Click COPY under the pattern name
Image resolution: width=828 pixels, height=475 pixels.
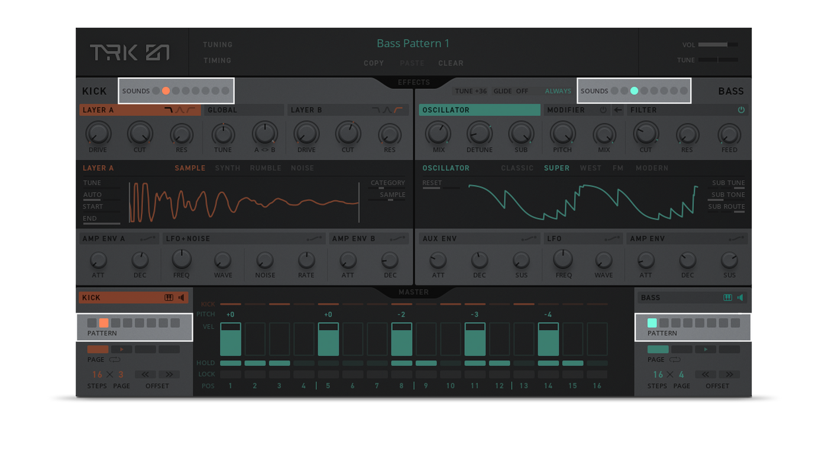[x=374, y=63]
